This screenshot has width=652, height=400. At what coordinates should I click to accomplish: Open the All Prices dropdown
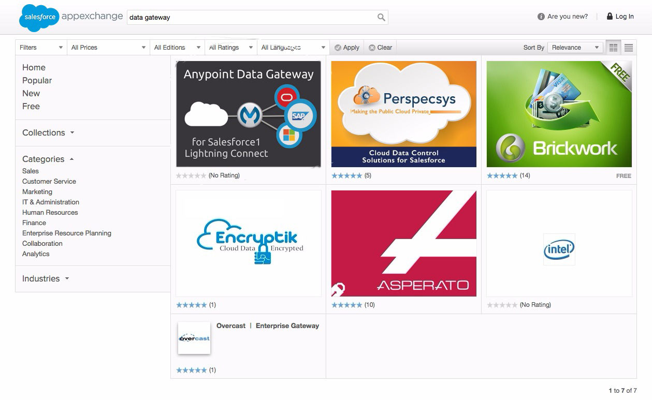pos(109,48)
